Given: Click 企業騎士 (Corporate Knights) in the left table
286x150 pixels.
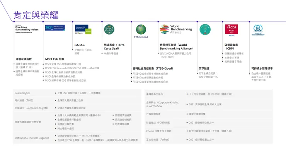Looking at the screenshot, I should pos(31,108).
